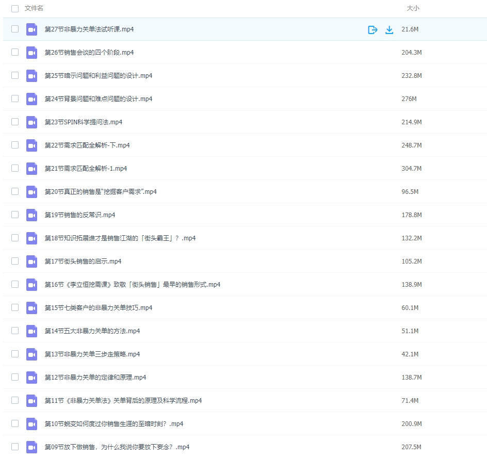The image size is (487, 458).
Task: Check the checkbox for 第26节销售会谈的四个阶段
Action: [x=15, y=52]
